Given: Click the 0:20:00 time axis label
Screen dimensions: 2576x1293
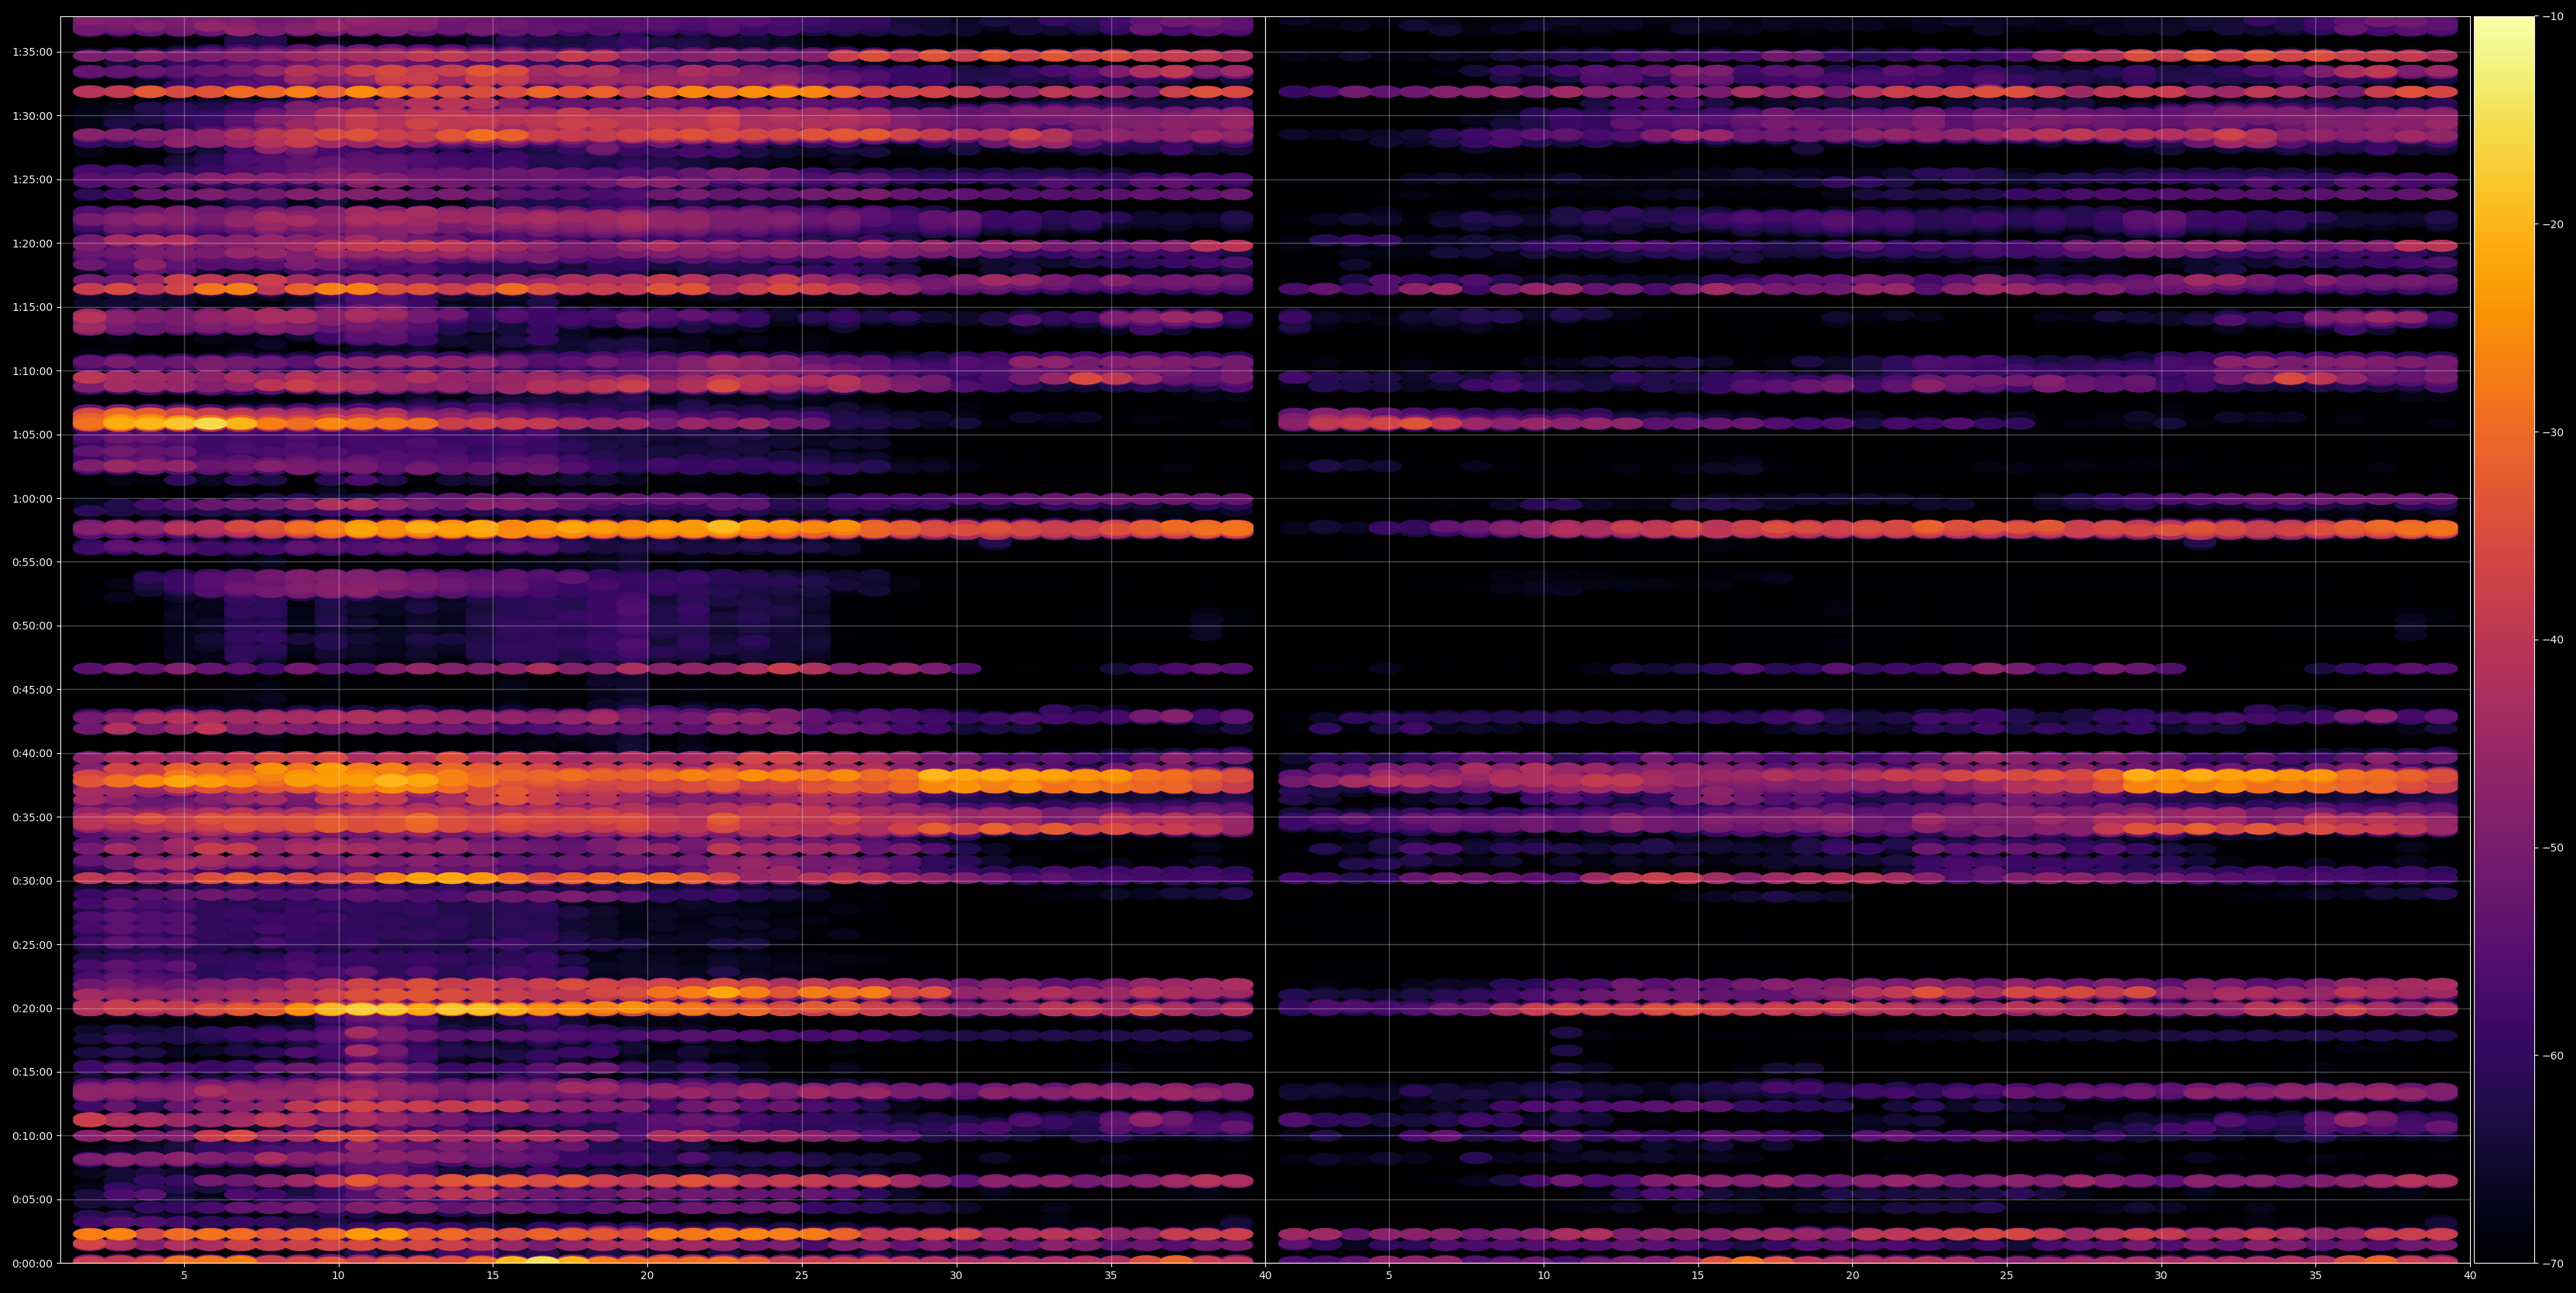Looking at the screenshot, I should click(x=32, y=1008).
